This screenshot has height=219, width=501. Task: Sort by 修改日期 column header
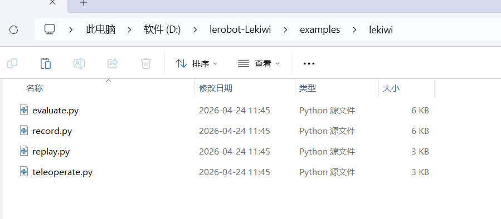(x=216, y=88)
